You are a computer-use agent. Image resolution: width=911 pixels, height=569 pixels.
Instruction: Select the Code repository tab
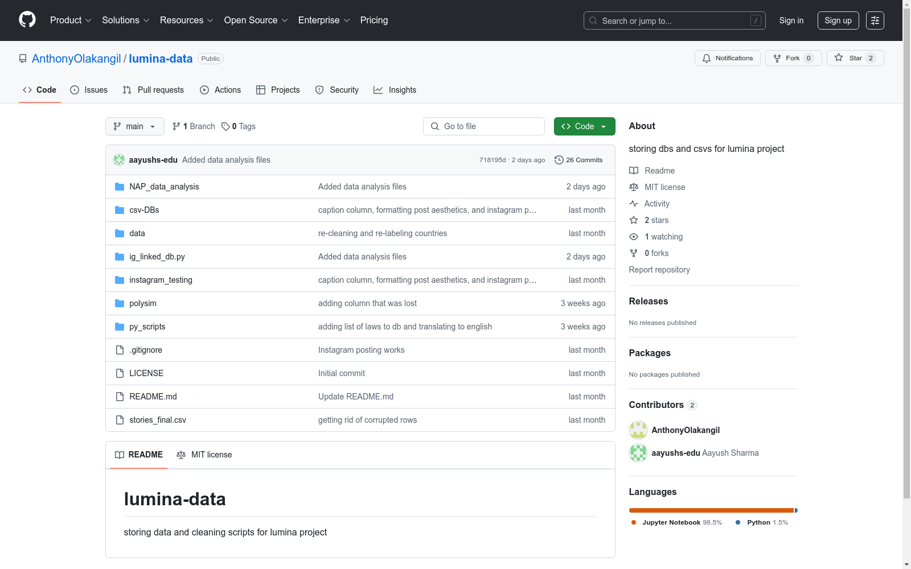(x=40, y=90)
